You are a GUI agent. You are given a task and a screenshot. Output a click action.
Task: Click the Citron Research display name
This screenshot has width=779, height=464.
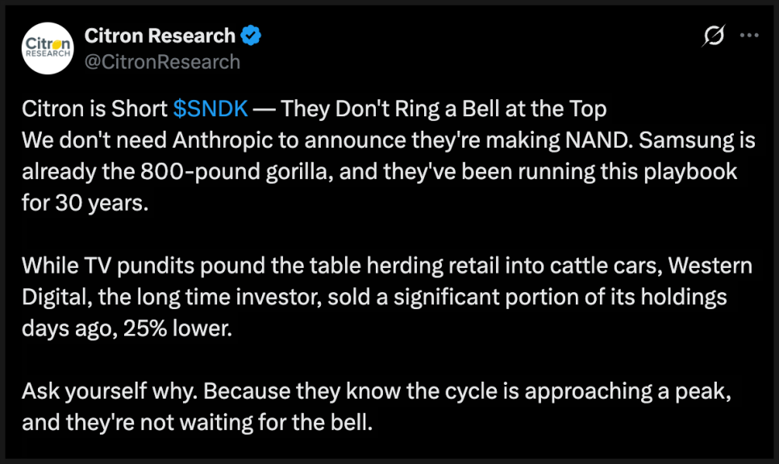tap(160, 36)
